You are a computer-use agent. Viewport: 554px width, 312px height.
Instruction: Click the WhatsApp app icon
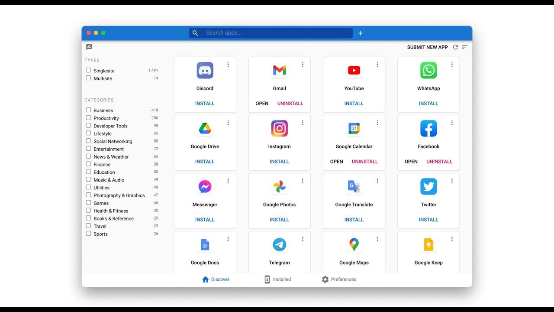pyautogui.click(x=428, y=70)
